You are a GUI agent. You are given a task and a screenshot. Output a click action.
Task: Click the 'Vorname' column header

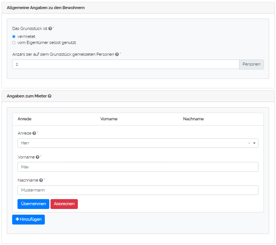pos(109,119)
